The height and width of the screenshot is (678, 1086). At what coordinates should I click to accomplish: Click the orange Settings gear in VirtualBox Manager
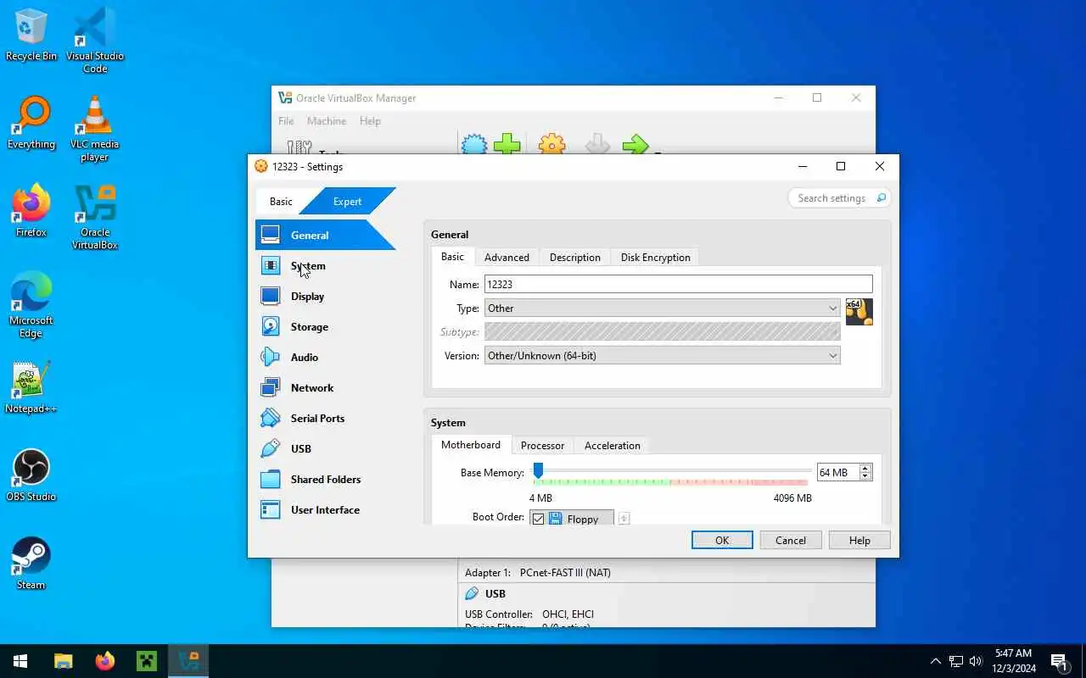point(551,144)
